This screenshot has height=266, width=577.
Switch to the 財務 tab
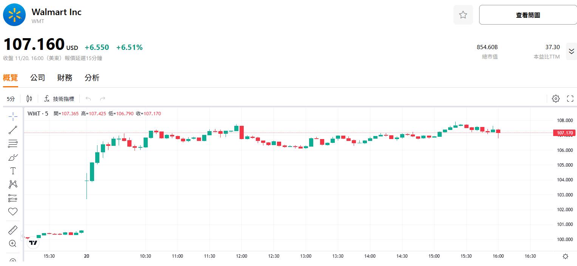(65, 78)
